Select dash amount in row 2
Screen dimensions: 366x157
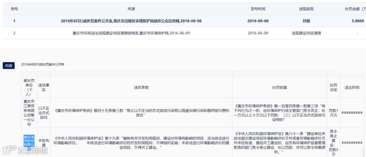358,33
